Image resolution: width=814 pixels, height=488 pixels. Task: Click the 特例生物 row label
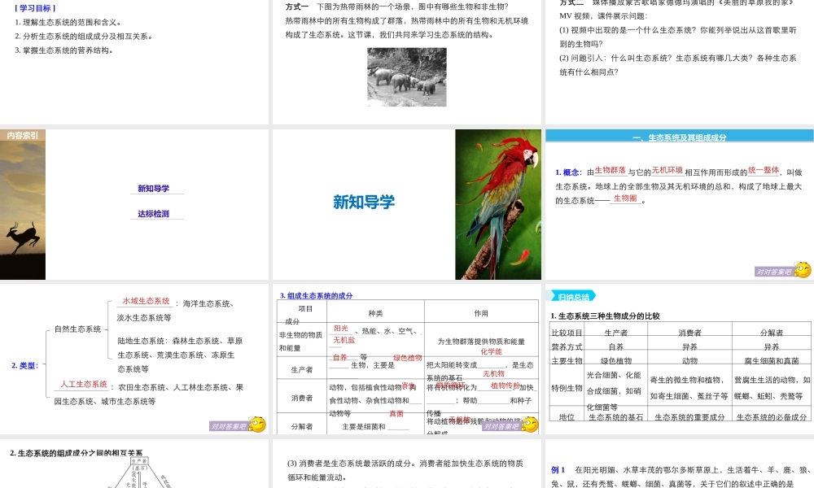[567, 388]
